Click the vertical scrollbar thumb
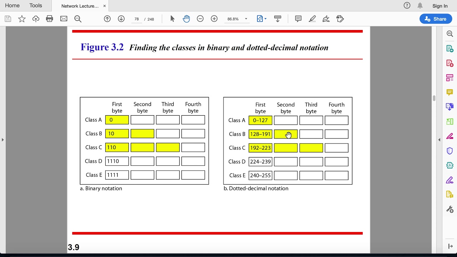Image resolution: width=457 pixels, height=257 pixels. (x=434, y=98)
